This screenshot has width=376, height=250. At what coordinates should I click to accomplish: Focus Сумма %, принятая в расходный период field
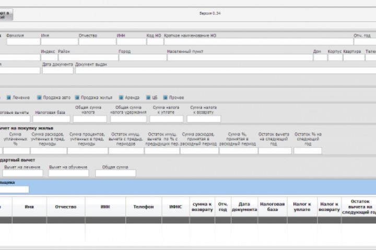click(x=239, y=151)
